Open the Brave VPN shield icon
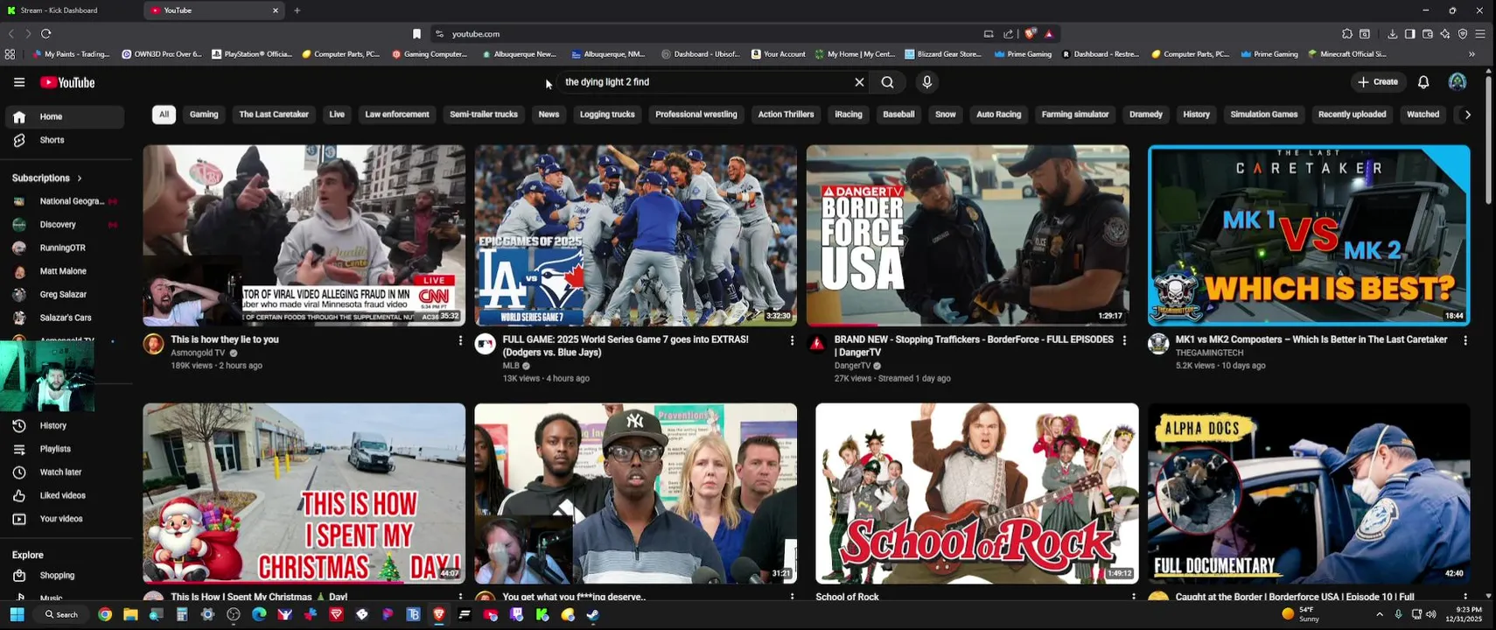The width and height of the screenshot is (1496, 630). click(x=1462, y=34)
